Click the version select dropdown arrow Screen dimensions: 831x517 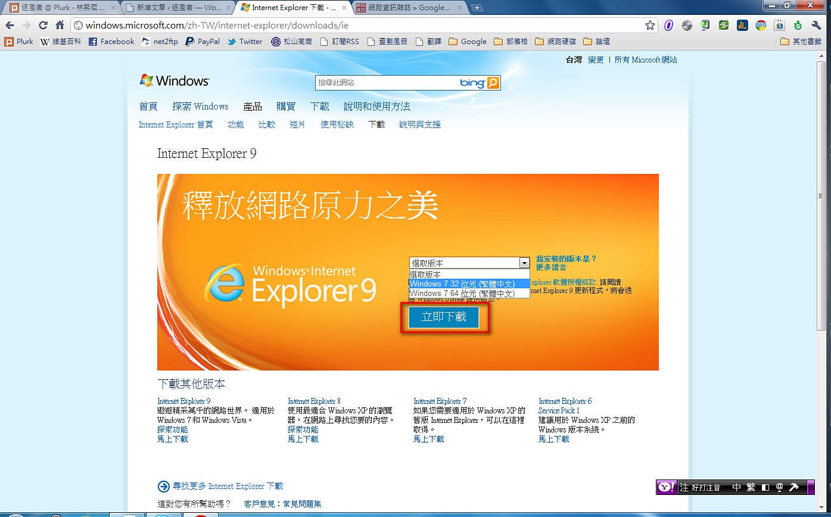tap(524, 263)
